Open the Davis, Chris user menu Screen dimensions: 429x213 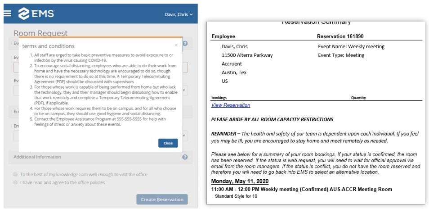coord(179,14)
